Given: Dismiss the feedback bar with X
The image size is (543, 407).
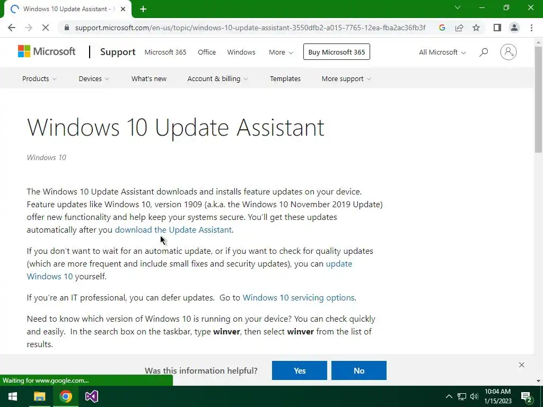Looking at the screenshot, I should tap(522, 365).
